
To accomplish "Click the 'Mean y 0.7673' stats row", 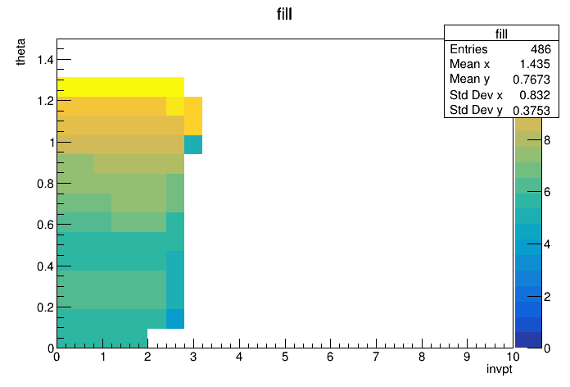I will click(x=501, y=79).
